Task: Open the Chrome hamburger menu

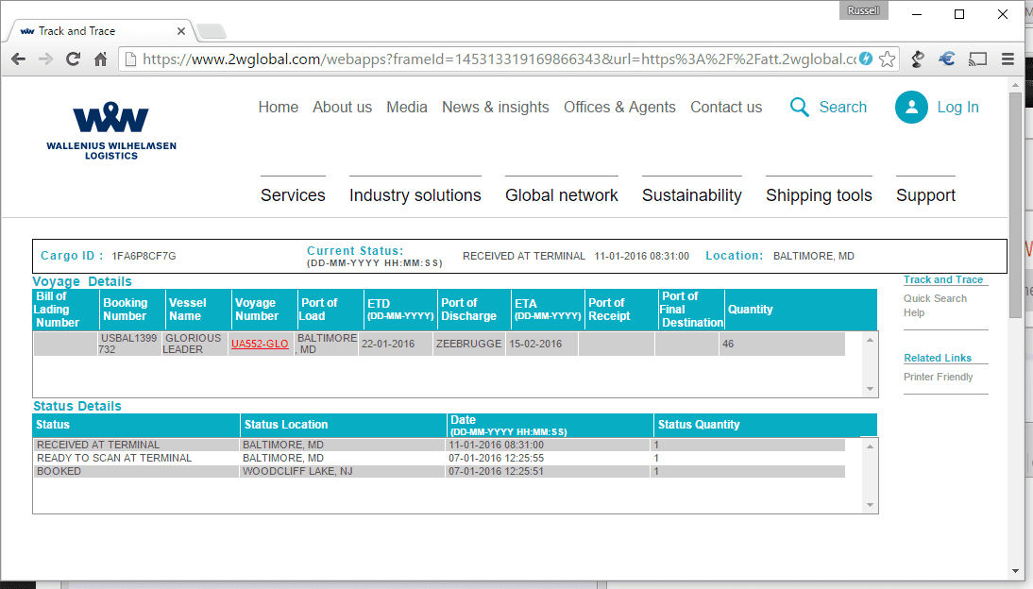Action: pyautogui.click(x=1008, y=59)
